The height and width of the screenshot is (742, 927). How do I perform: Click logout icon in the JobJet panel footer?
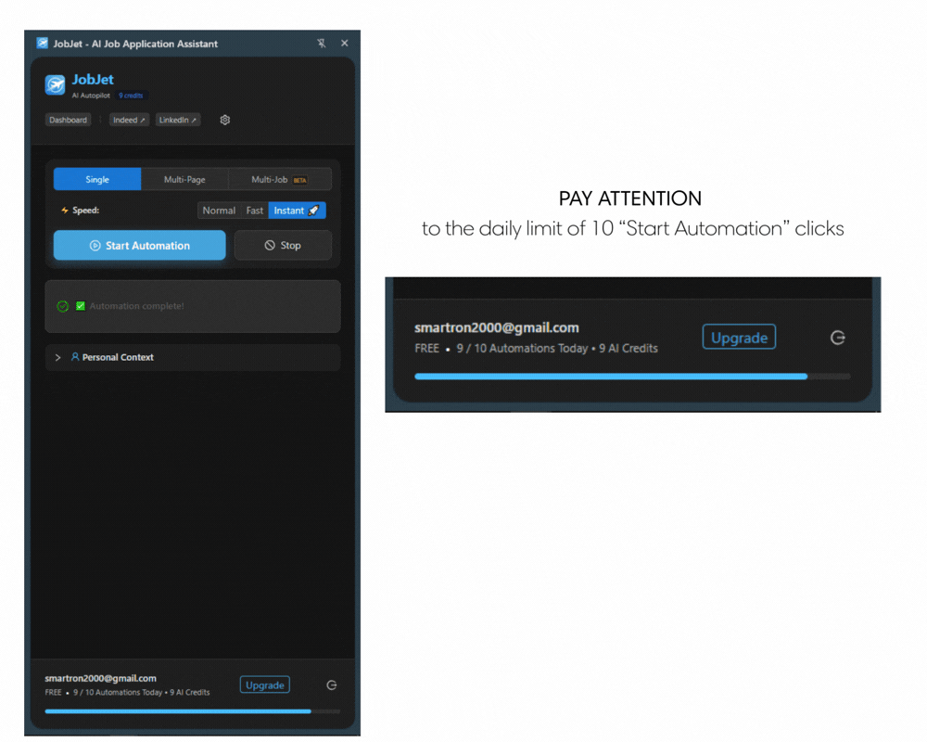(x=331, y=685)
